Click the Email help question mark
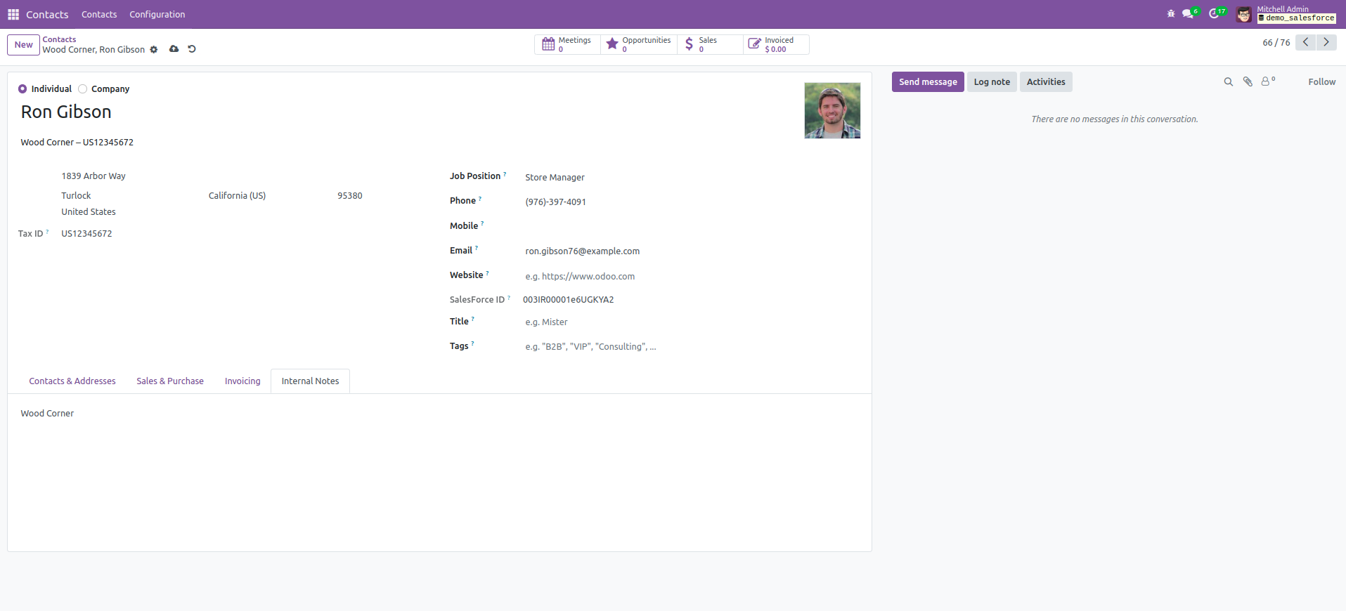Screen dimensions: 1346x611 [477, 248]
